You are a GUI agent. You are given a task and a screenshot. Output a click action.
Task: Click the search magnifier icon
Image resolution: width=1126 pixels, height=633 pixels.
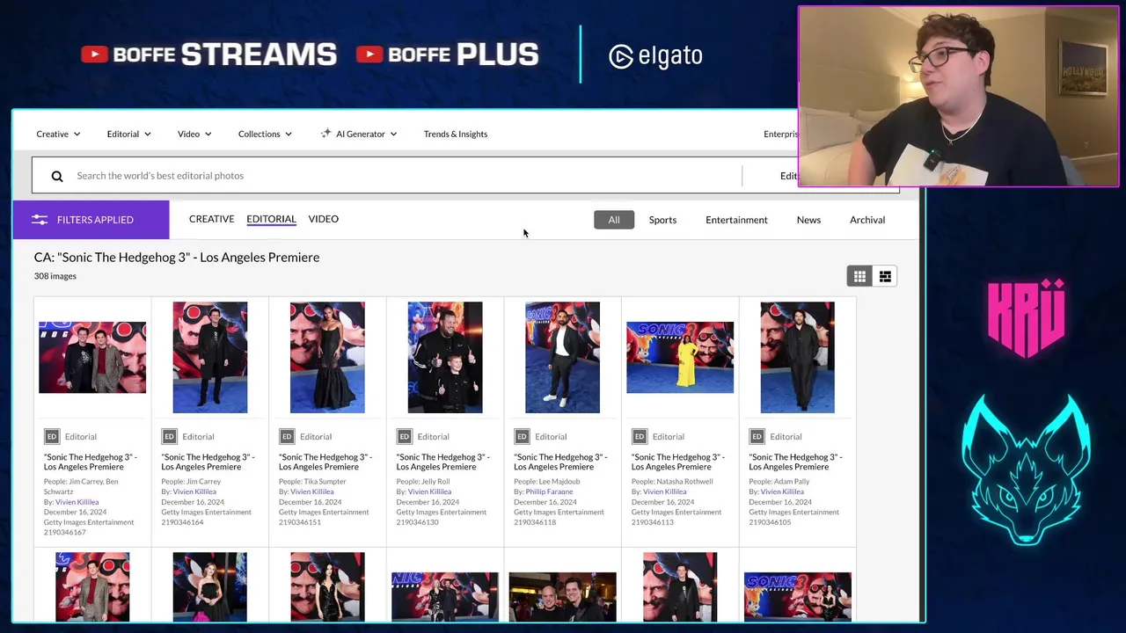click(57, 176)
